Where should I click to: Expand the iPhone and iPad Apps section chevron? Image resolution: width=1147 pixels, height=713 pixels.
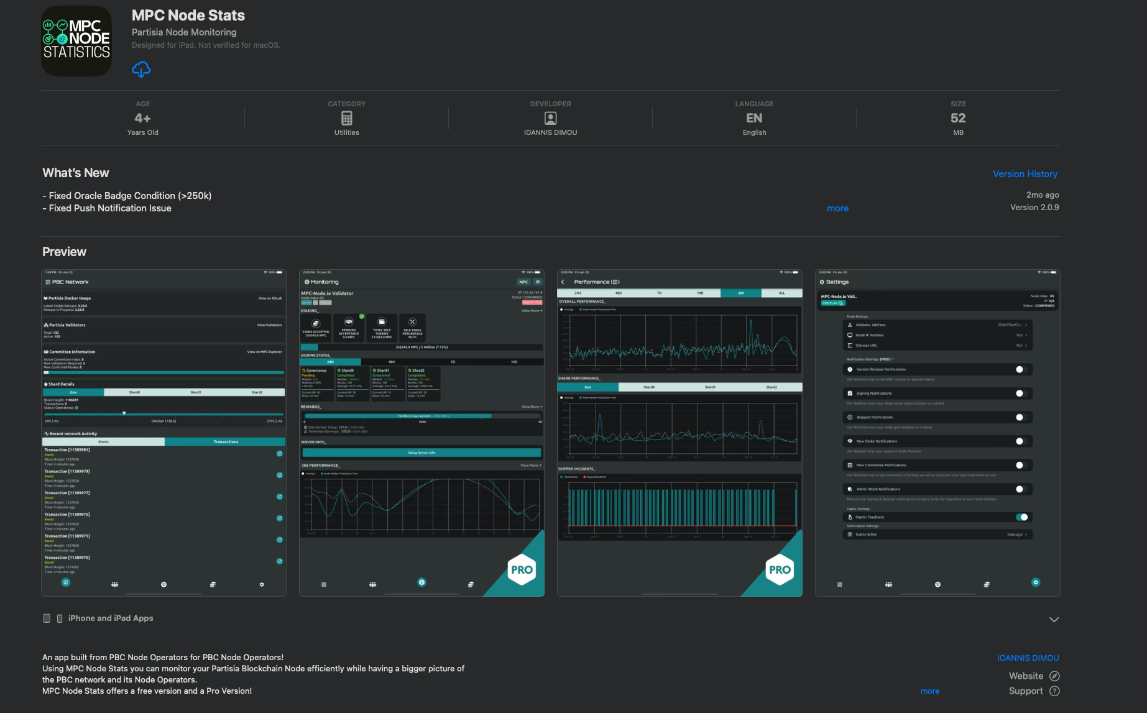coord(1054,619)
